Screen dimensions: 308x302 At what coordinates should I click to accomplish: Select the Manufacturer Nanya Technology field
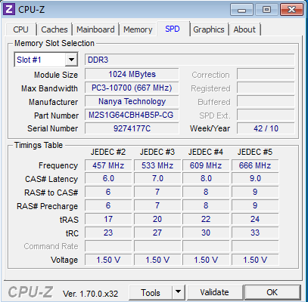pyautogui.click(x=132, y=101)
